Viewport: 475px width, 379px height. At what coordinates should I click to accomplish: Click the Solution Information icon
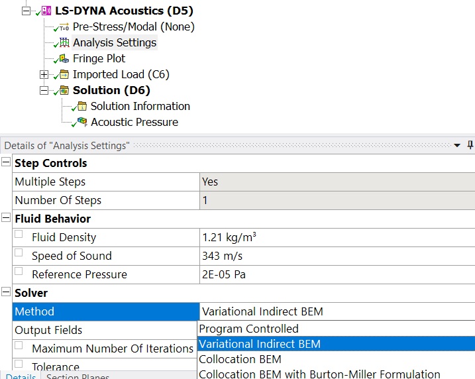(x=82, y=106)
